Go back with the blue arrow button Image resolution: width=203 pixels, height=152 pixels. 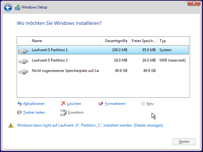(x=8, y=8)
